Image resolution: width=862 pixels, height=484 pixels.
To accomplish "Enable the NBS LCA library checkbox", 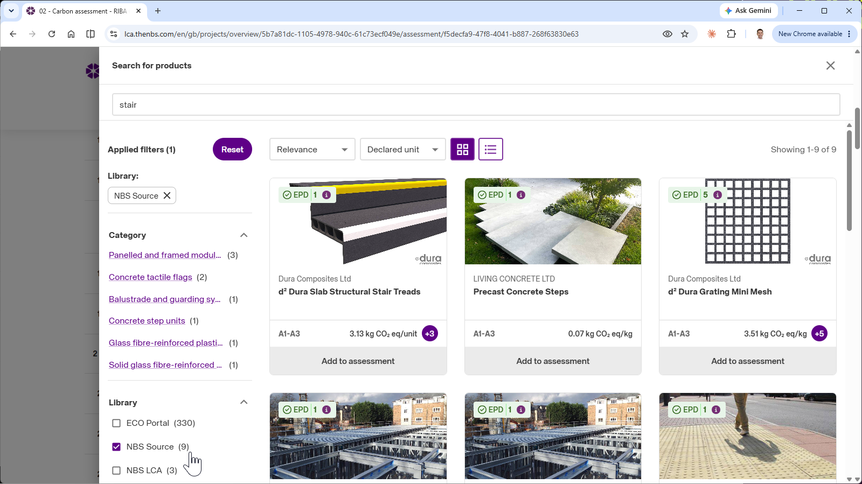I will point(116,471).
